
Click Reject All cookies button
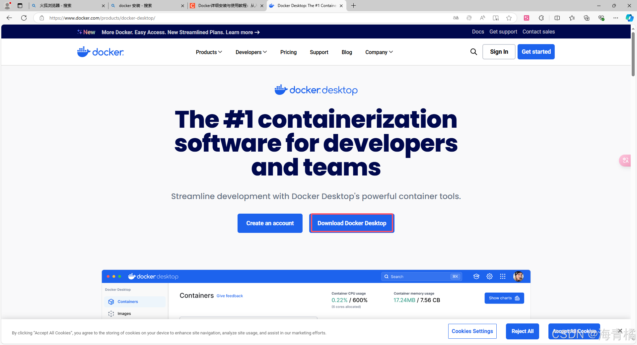point(522,331)
